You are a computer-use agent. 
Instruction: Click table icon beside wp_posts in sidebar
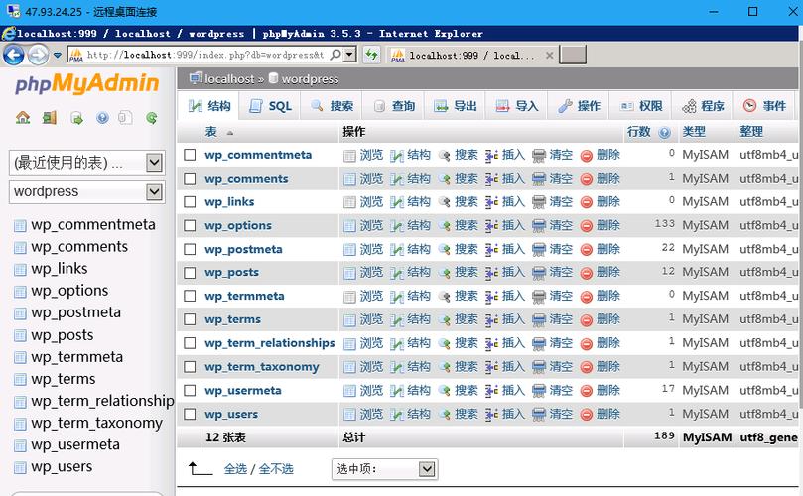[x=20, y=335]
